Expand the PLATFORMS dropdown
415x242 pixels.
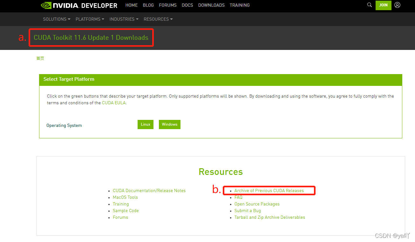90,19
